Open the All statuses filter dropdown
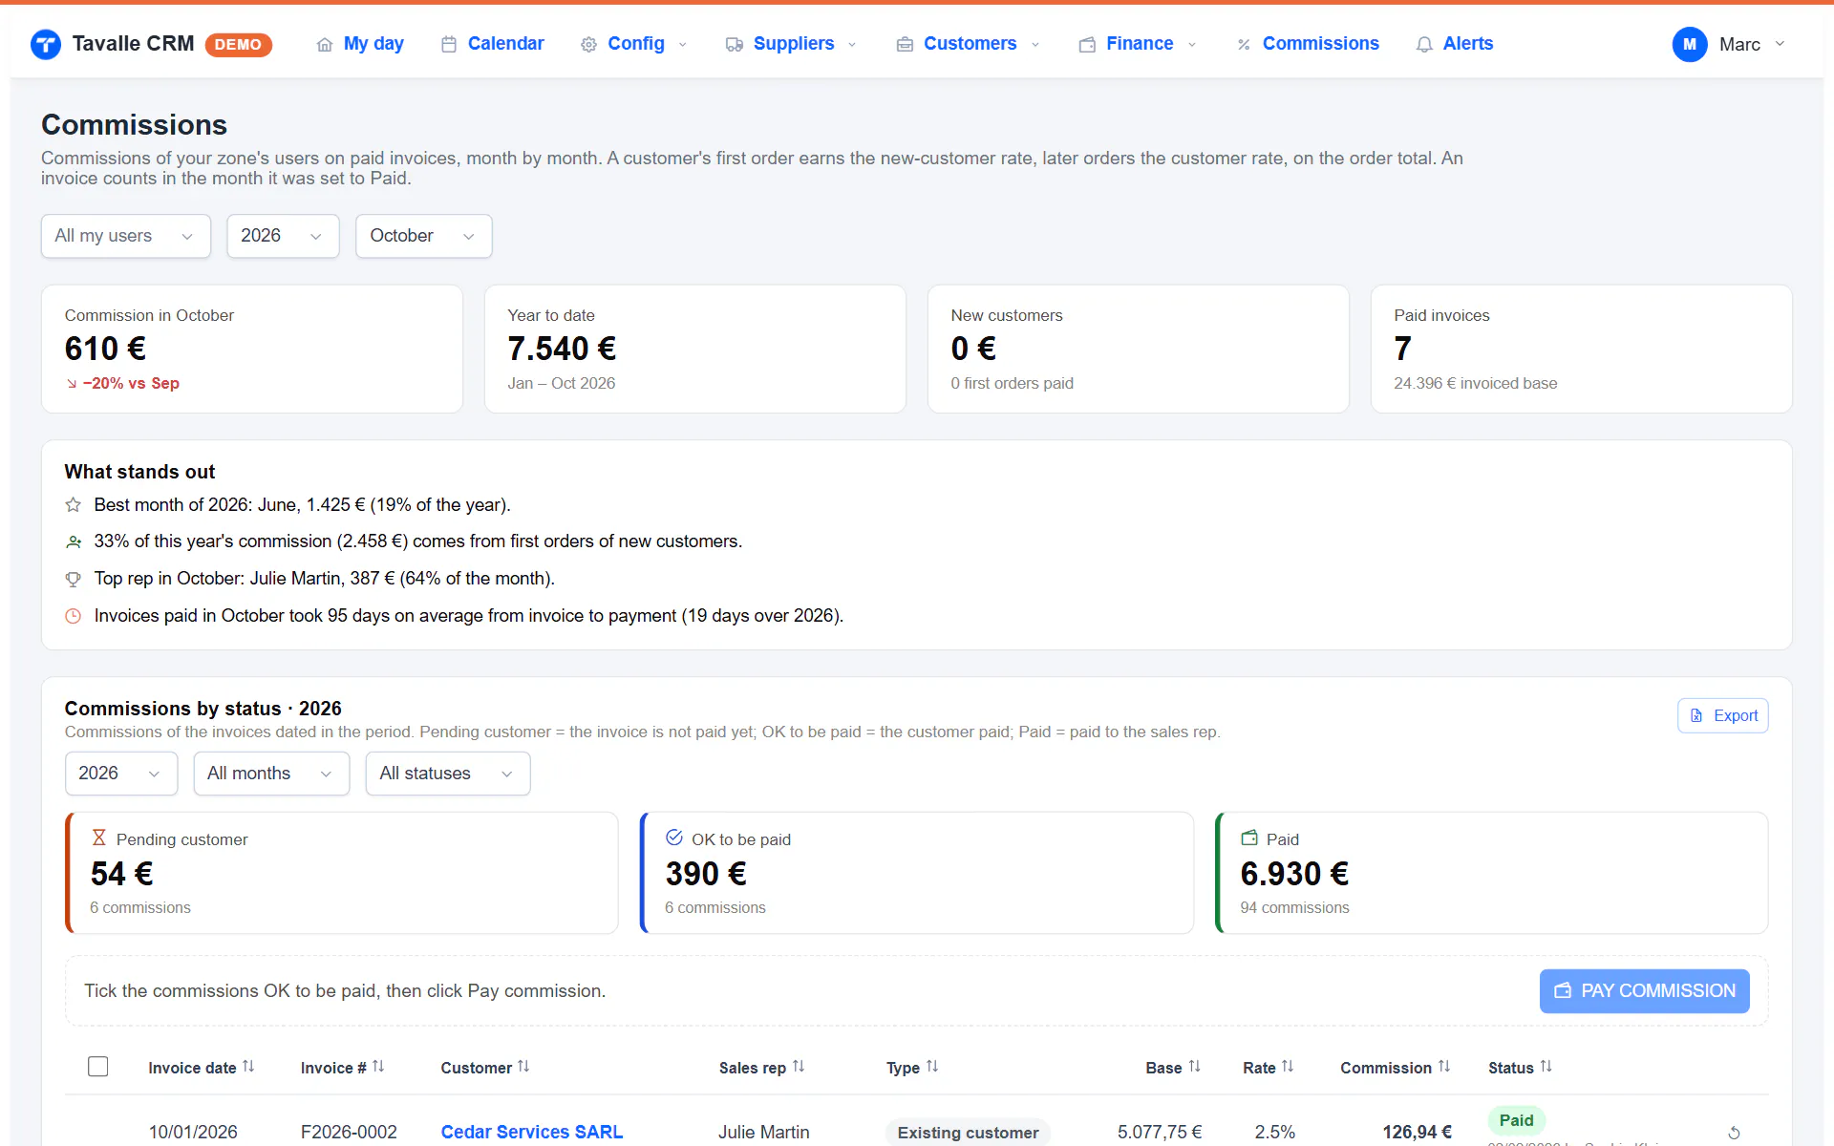Image resolution: width=1834 pixels, height=1146 pixels. [447, 774]
